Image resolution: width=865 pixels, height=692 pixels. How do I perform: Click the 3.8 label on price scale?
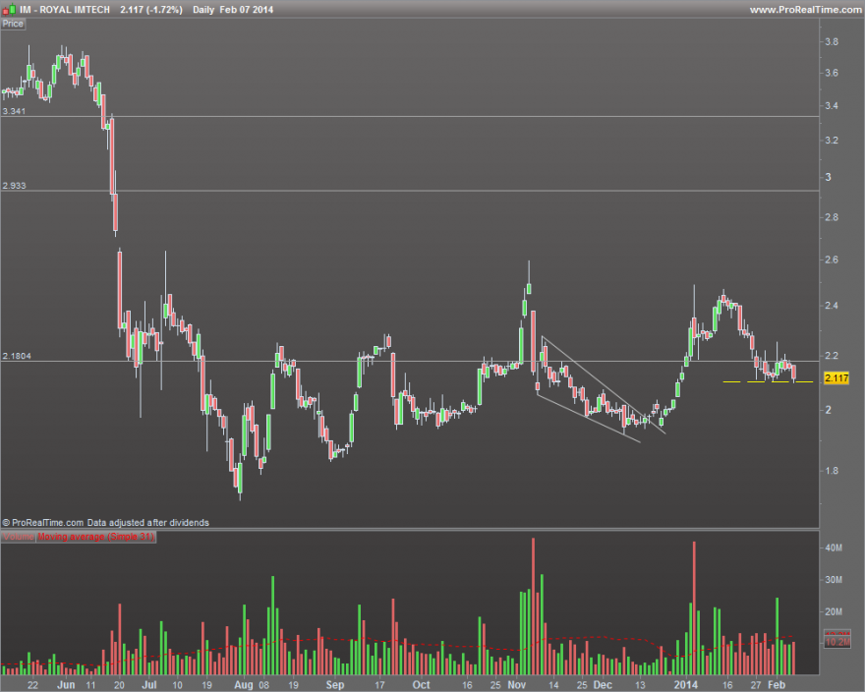[832, 41]
